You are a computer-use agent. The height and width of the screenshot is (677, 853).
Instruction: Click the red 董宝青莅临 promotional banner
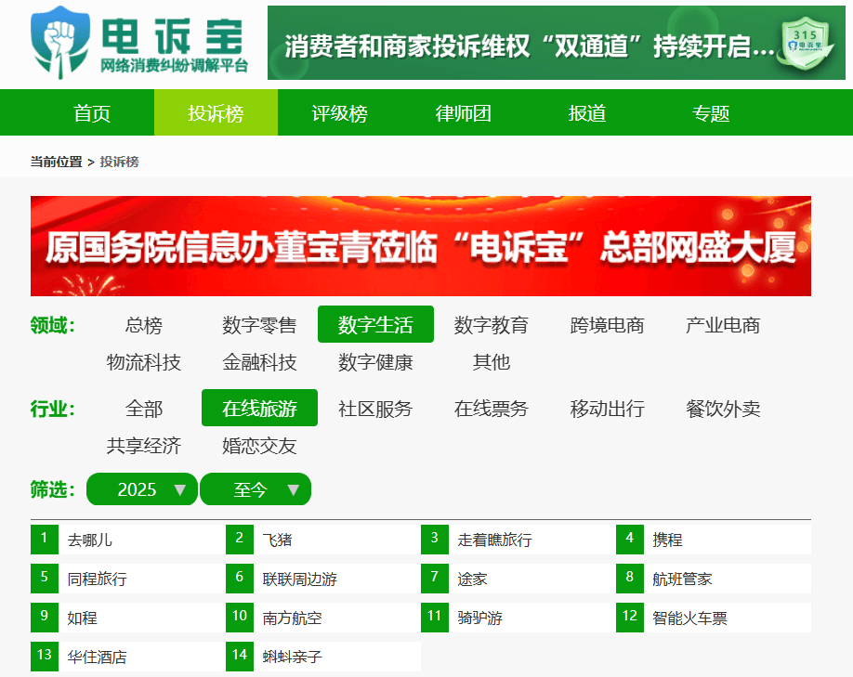[420, 246]
